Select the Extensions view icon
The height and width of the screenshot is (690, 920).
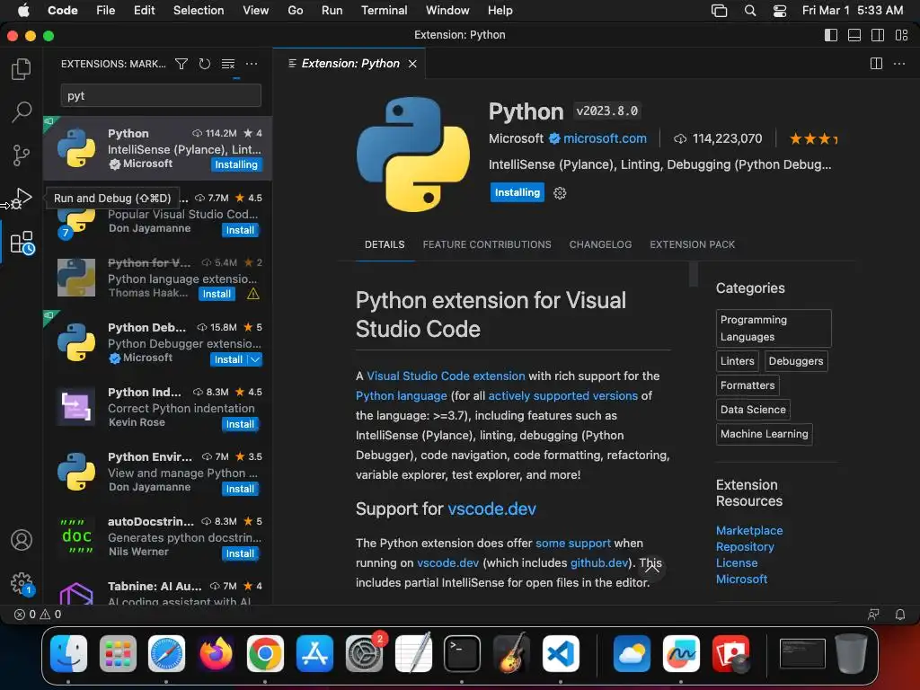point(22,243)
